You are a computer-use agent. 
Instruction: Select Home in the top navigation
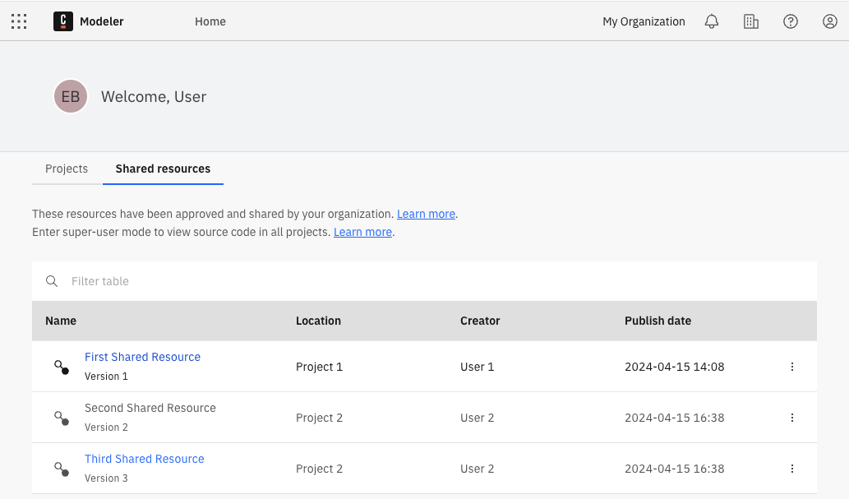[210, 21]
